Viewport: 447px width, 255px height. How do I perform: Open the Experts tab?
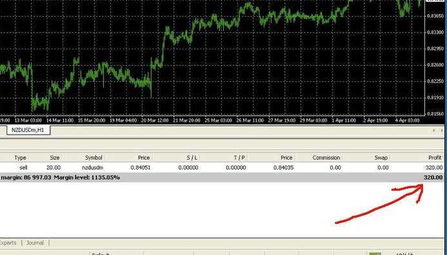tap(8, 243)
